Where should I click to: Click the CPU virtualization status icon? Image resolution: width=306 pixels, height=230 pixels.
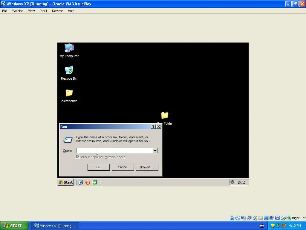278,218
